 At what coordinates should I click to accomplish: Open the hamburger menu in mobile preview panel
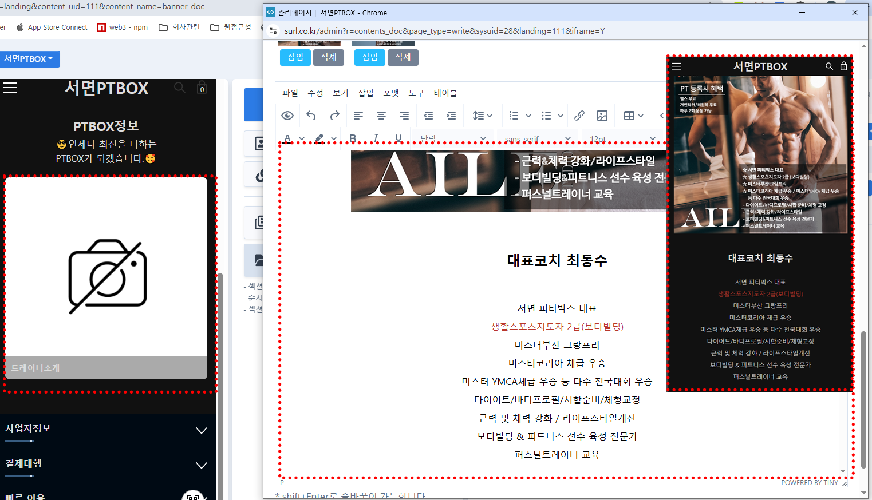[x=677, y=66]
